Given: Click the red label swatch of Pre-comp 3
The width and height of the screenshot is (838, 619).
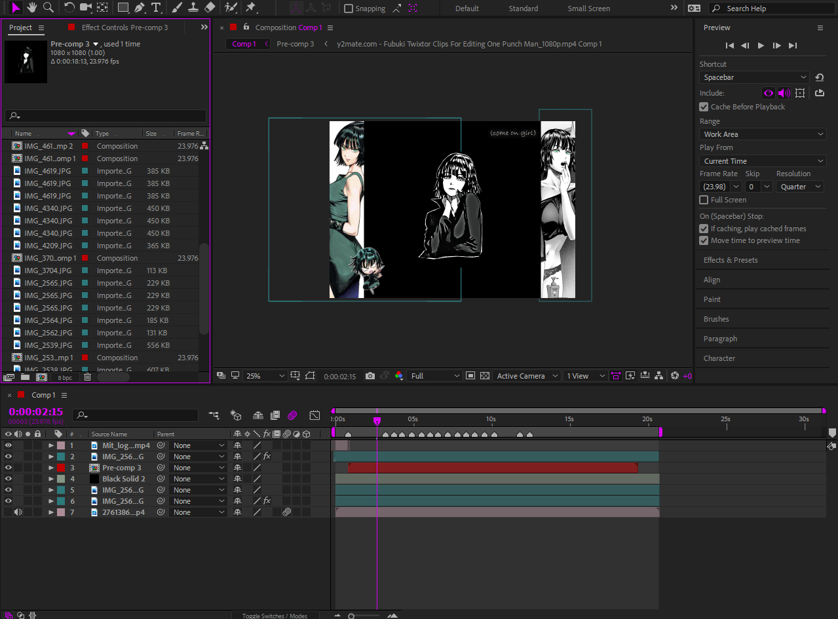Looking at the screenshot, I should tap(61, 468).
